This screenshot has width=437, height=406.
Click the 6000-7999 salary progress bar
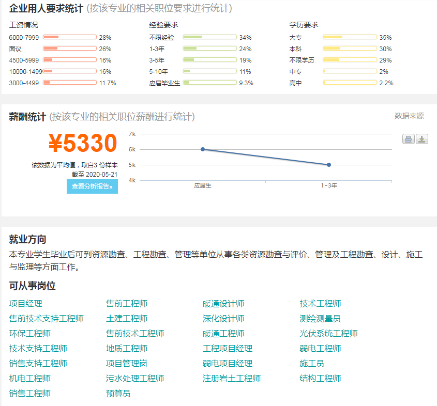pyautogui.click(x=70, y=37)
